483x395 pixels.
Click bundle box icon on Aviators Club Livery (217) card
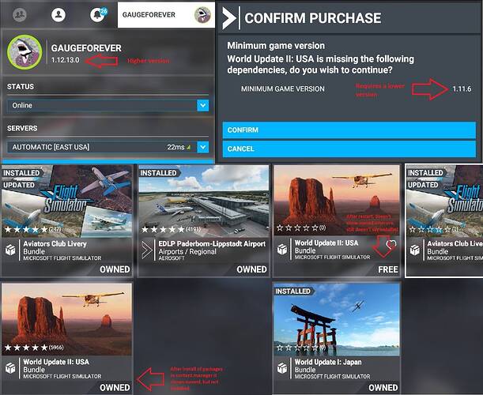[x=10, y=250]
